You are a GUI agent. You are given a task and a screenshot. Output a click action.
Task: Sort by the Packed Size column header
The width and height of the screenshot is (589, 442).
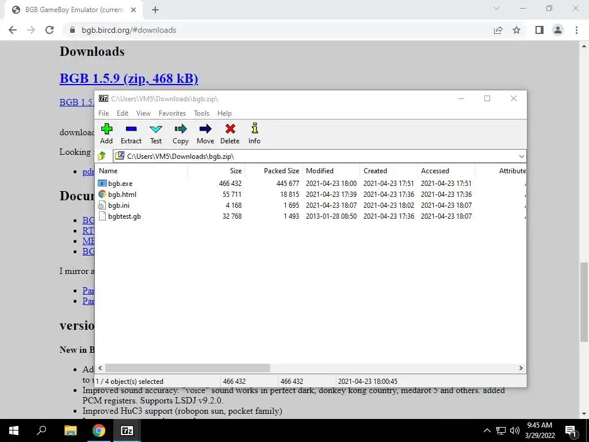pyautogui.click(x=273, y=170)
